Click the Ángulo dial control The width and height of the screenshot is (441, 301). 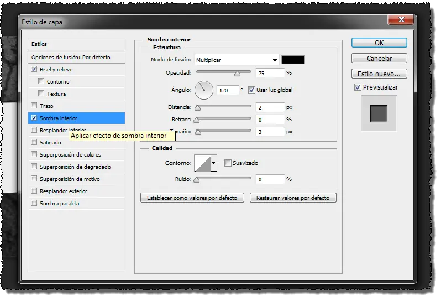tap(204, 90)
